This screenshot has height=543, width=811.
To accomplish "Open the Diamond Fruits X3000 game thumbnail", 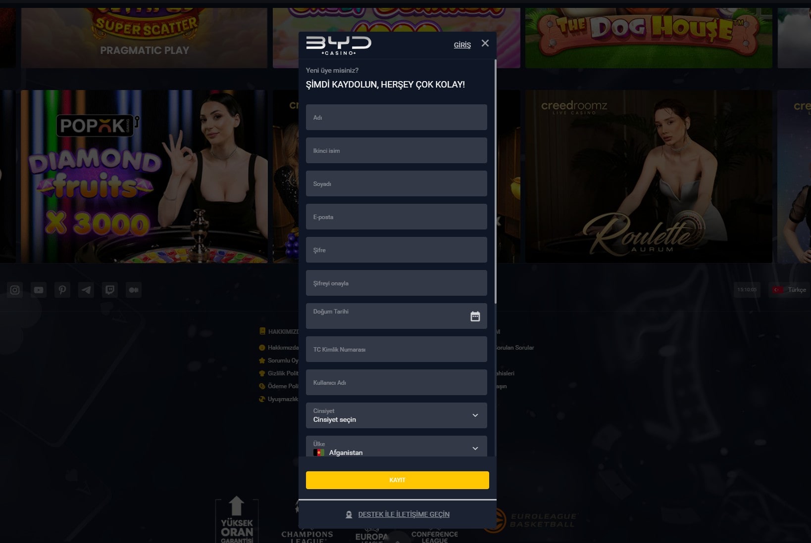I will point(144,177).
